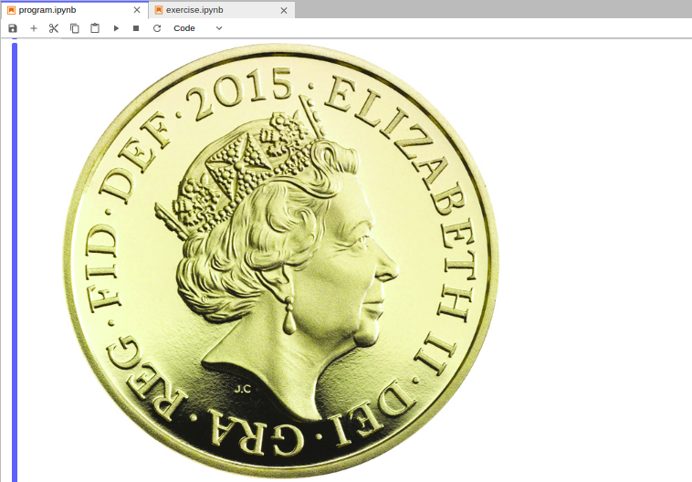Open the Code cell type dropdown
Image resolution: width=692 pixels, height=482 pixels.
tap(198, 28)
